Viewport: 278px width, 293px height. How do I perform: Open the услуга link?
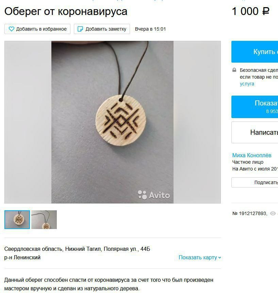pos(247,84)
